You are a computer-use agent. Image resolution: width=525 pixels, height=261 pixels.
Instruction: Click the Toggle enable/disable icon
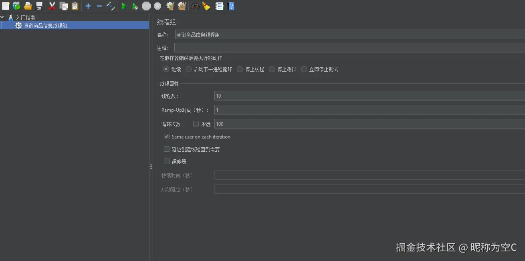pos(111,6)
